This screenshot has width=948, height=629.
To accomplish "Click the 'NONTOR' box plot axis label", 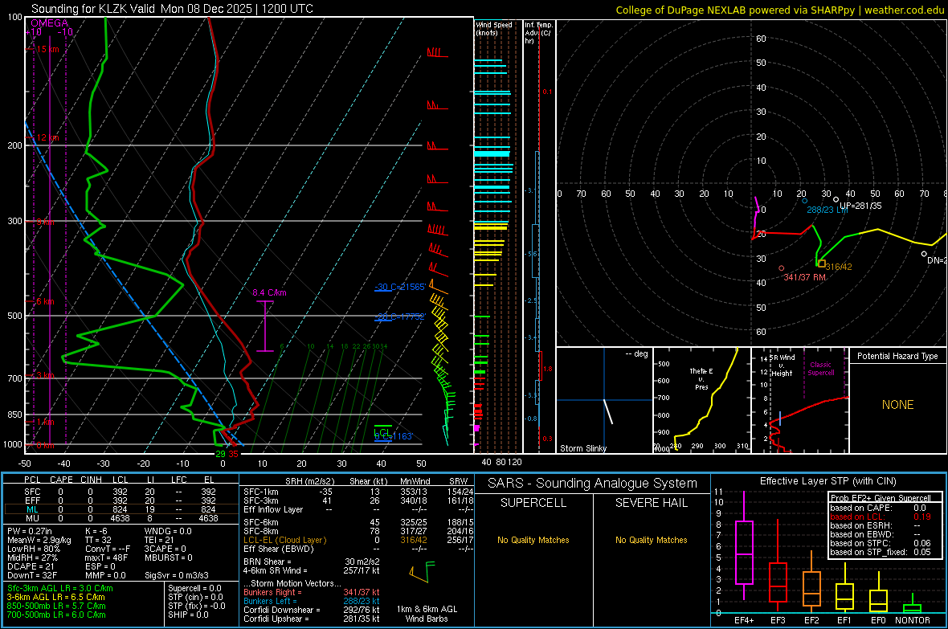I will coord(913,620).
